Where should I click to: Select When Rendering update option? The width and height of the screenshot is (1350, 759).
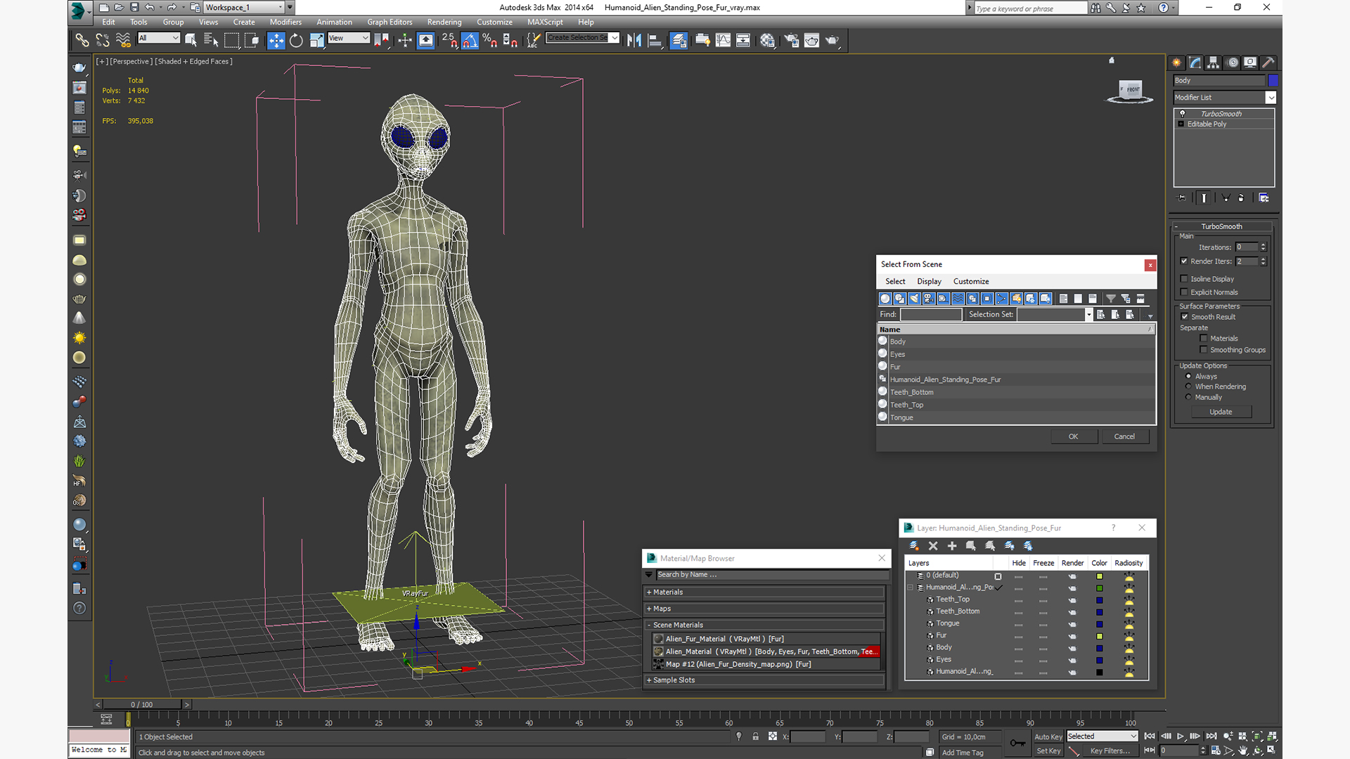tap(1188, 387)
